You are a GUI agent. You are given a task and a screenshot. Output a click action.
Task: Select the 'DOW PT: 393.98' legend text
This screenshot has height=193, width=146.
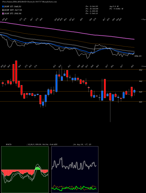click(x=13, y=13)
